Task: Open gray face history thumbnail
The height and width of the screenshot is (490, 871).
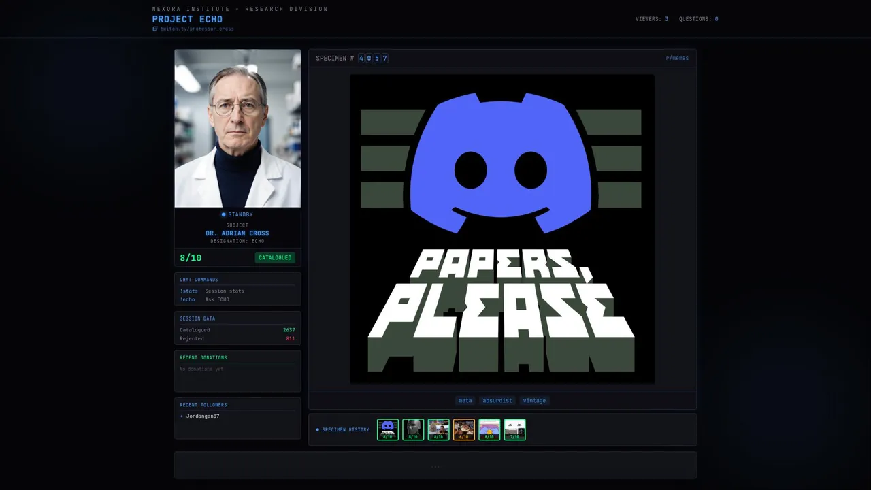Action: click(413, 429)
